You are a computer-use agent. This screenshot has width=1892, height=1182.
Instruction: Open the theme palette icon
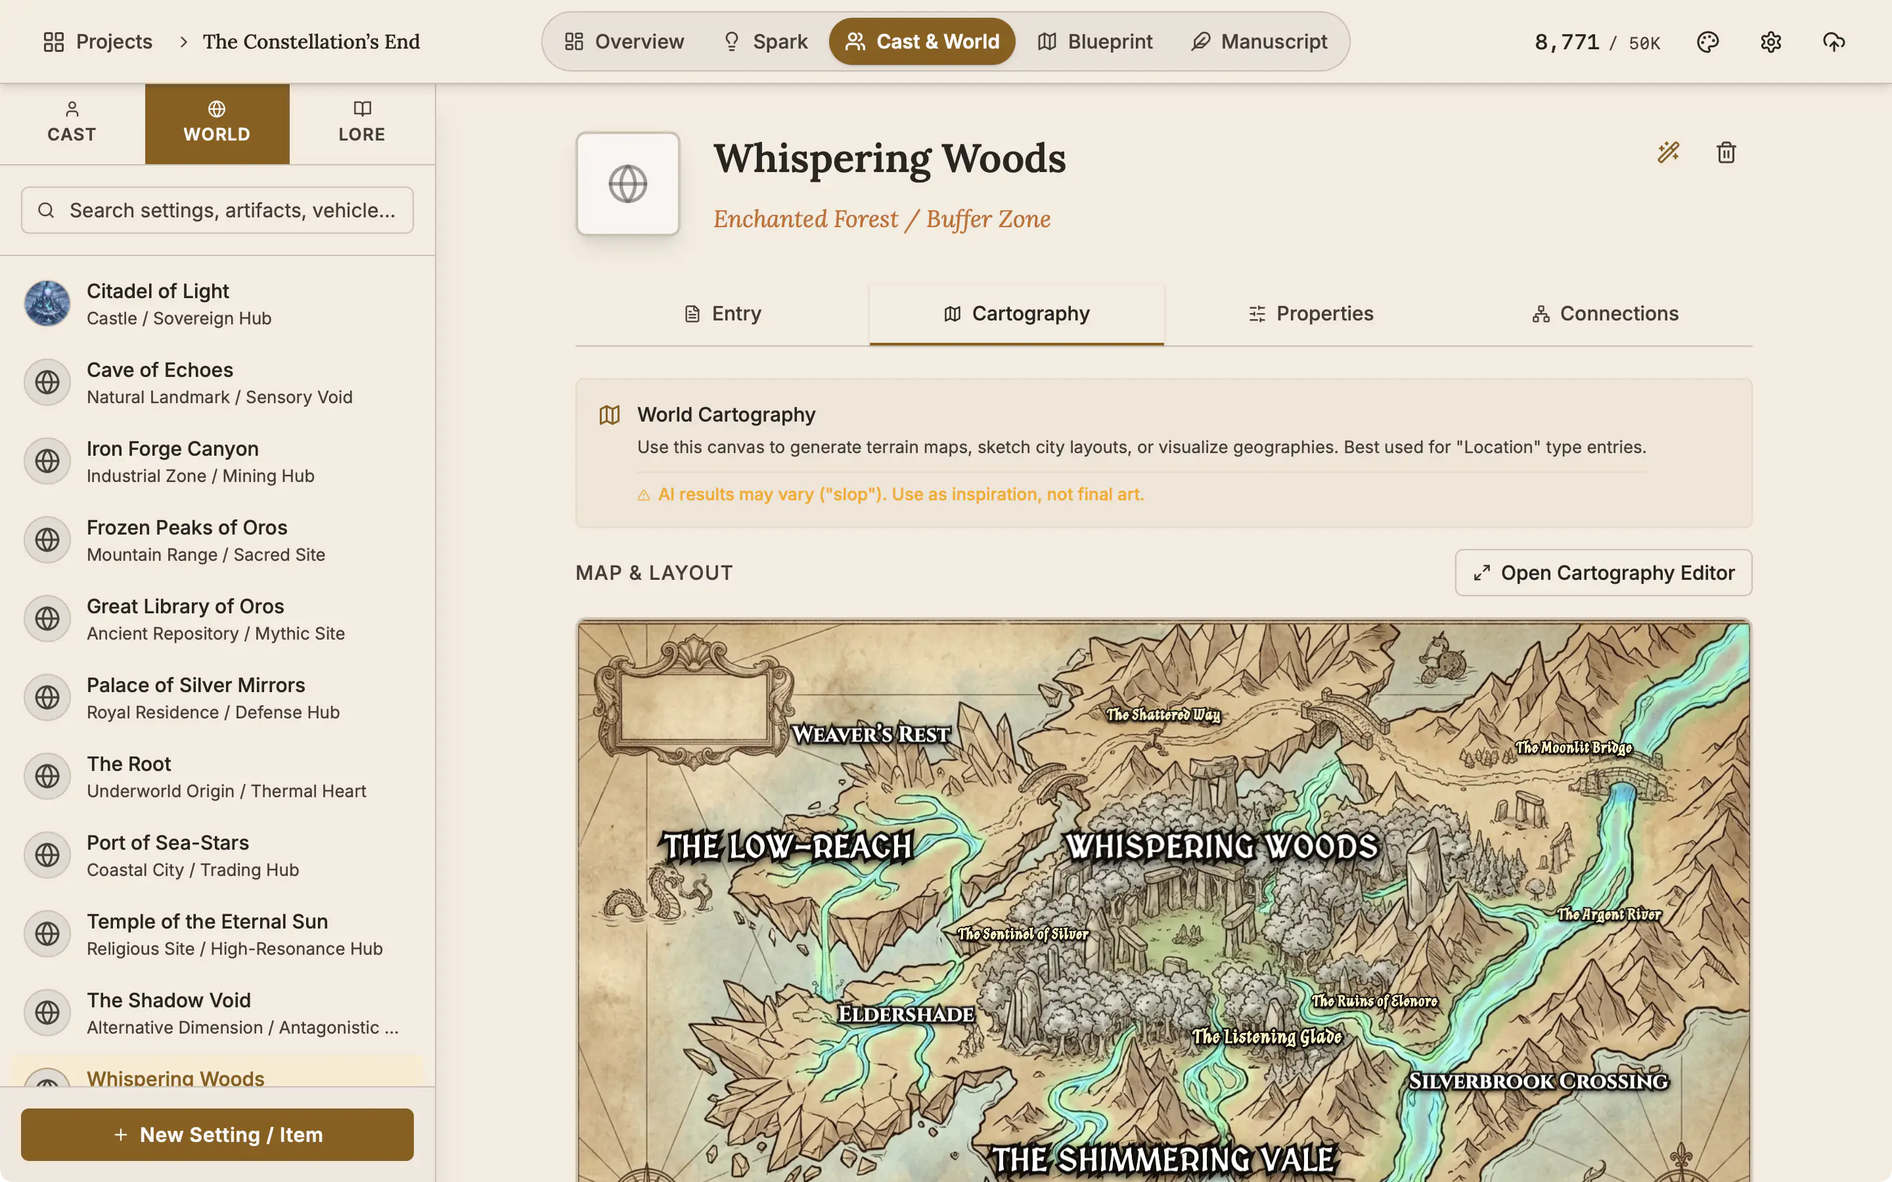click(x=1707, y=41)
